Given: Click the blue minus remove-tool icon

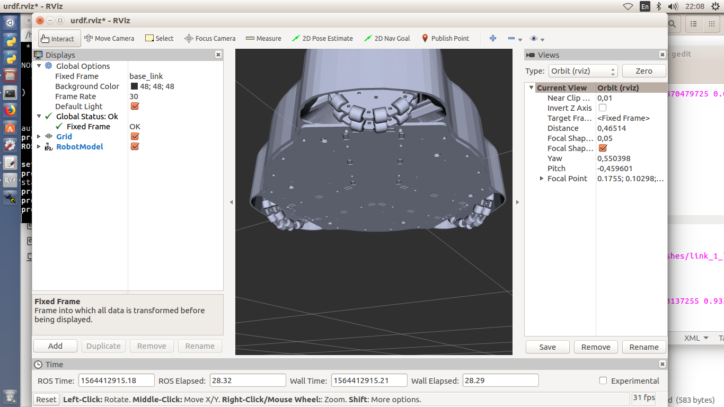Looking at the screenshot, I should coord(511,39).
